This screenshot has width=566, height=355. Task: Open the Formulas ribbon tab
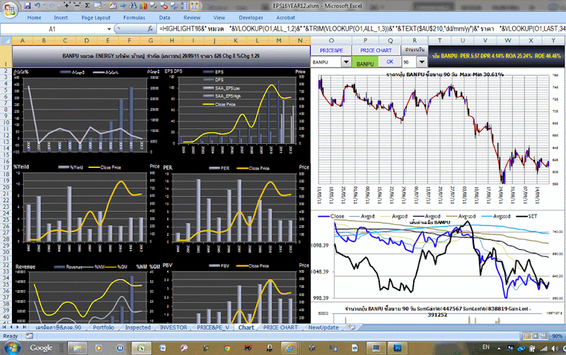point(134,18)
